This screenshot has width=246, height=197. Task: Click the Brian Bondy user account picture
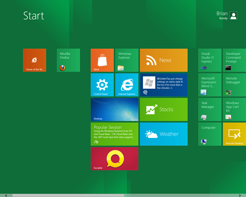coord(233,15)
